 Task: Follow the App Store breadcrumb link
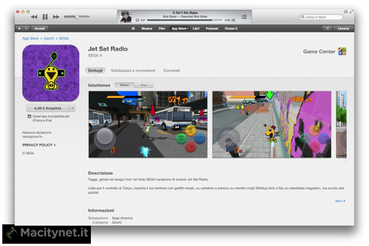[x=30, y=38]
